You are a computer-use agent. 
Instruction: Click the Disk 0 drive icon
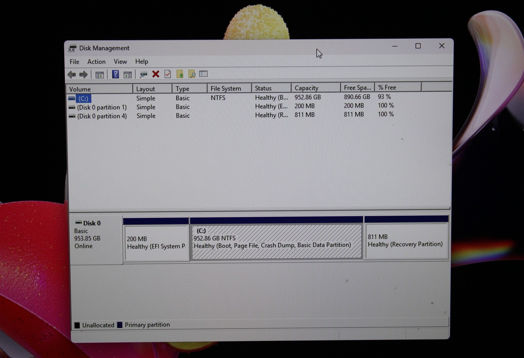click(x=79, y=223)
